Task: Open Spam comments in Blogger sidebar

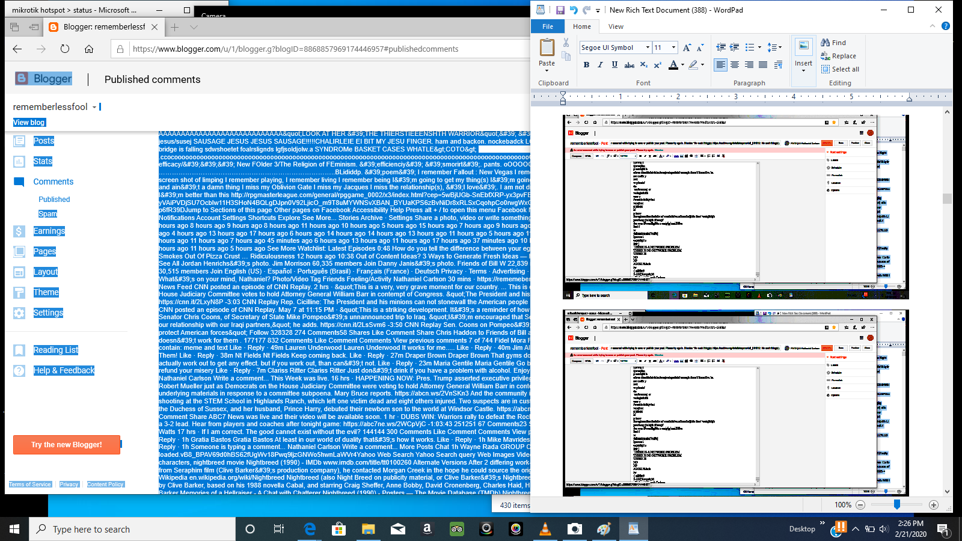Action: point(47,213)
